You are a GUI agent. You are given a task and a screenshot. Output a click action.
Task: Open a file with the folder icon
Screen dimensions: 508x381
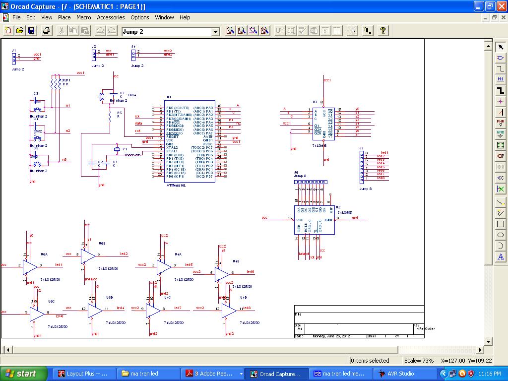[x=20, y=31]
